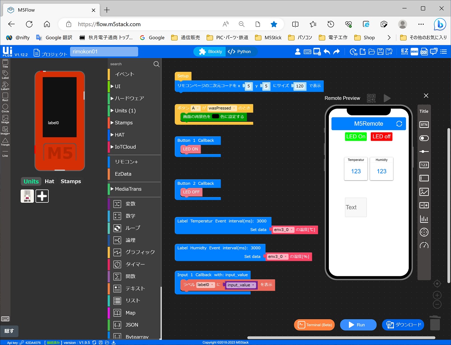
Task: Click the LED off button in Remote Preview
Action: [x=382, y=136]
